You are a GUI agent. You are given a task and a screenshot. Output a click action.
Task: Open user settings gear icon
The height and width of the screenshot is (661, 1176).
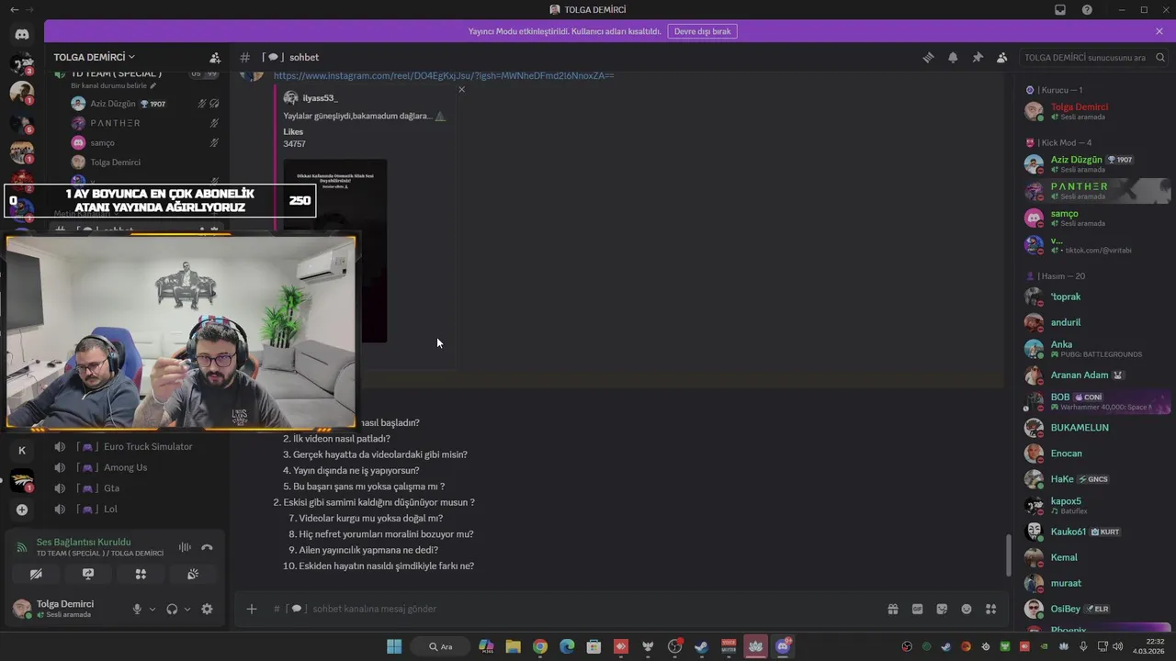click(207, 609)
